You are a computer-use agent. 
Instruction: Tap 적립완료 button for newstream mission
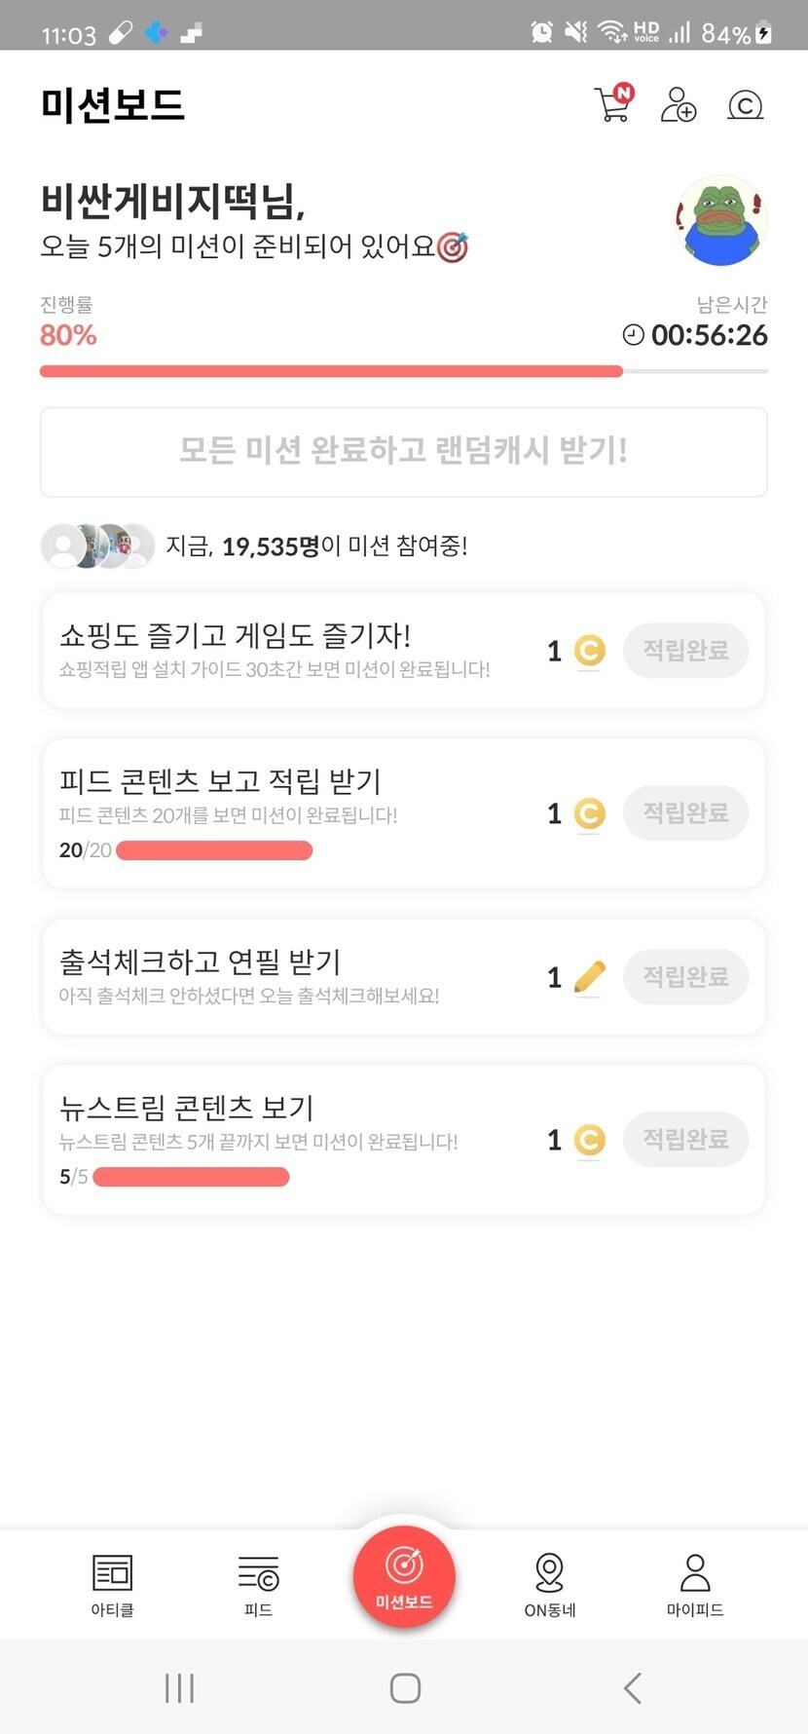(x=685, y=1139)
